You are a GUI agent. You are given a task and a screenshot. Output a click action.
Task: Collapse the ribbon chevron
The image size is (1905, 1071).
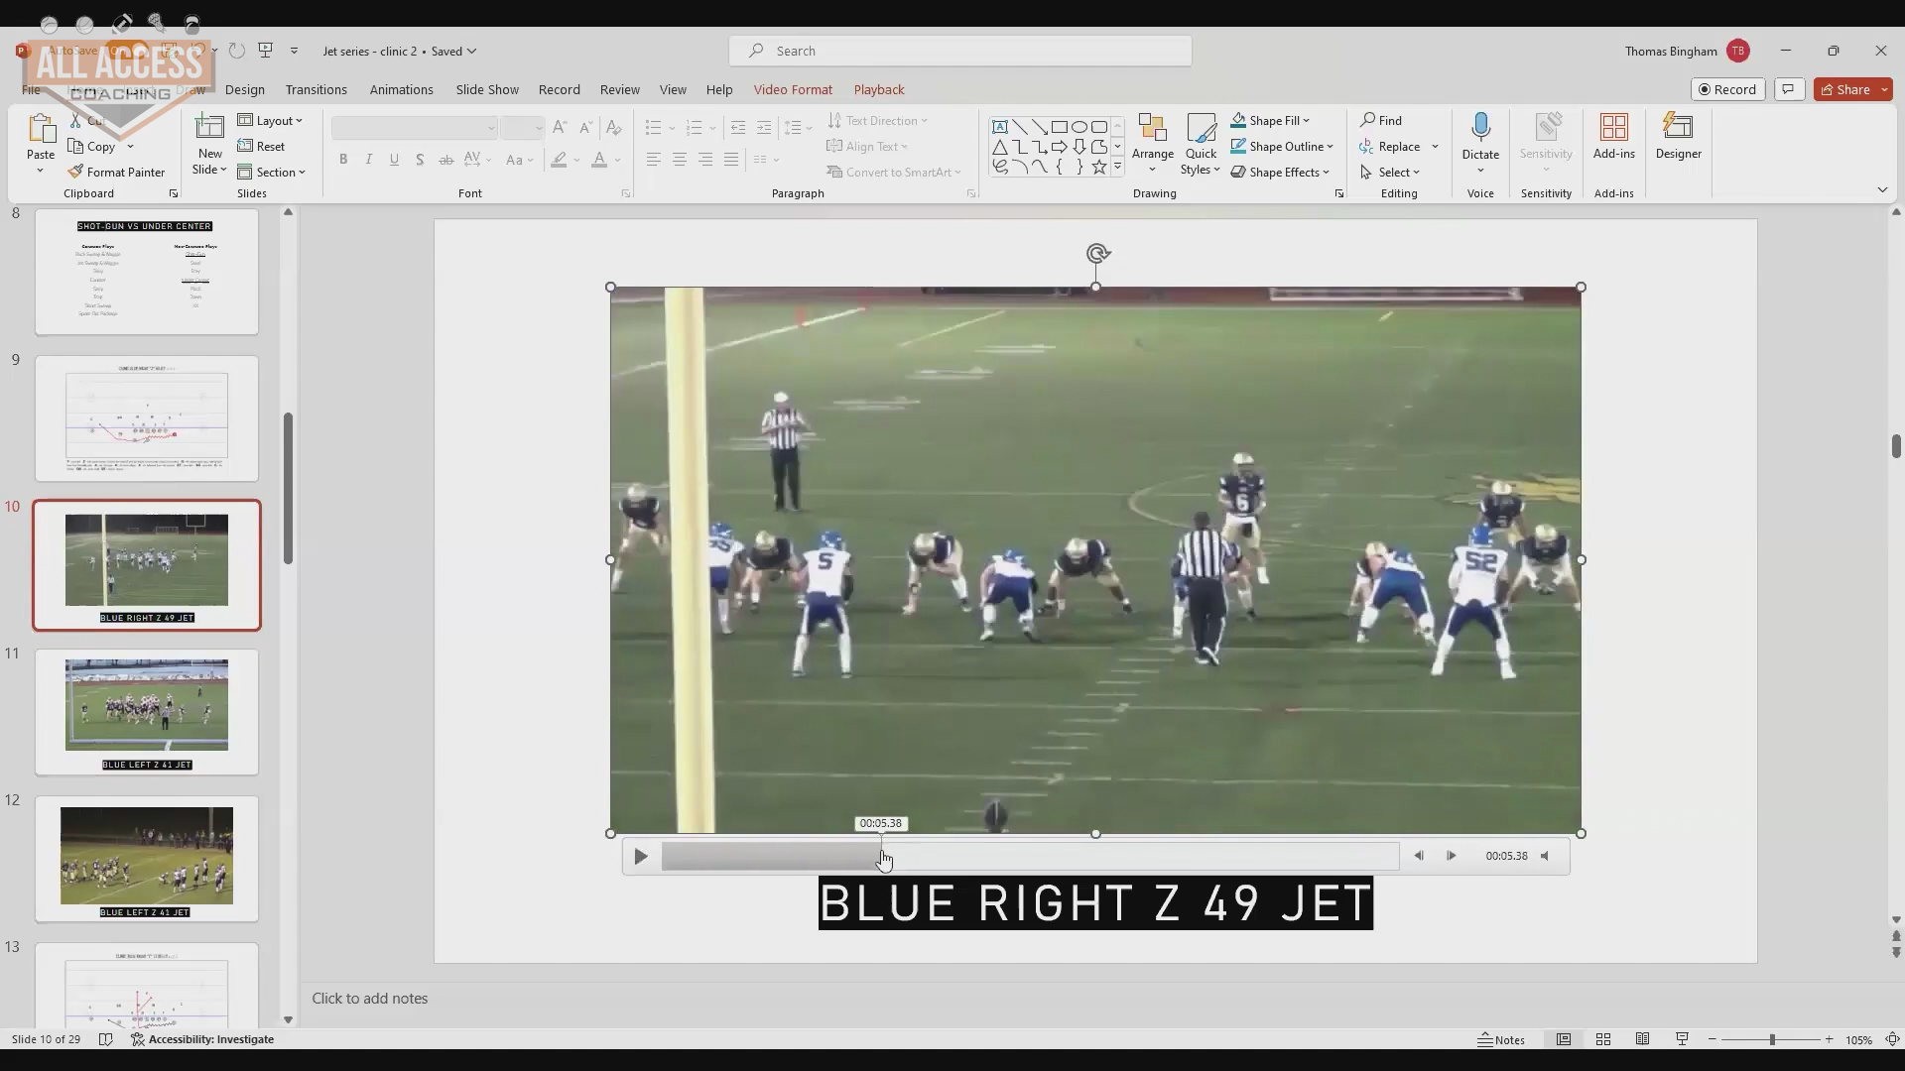[1882, 189]
